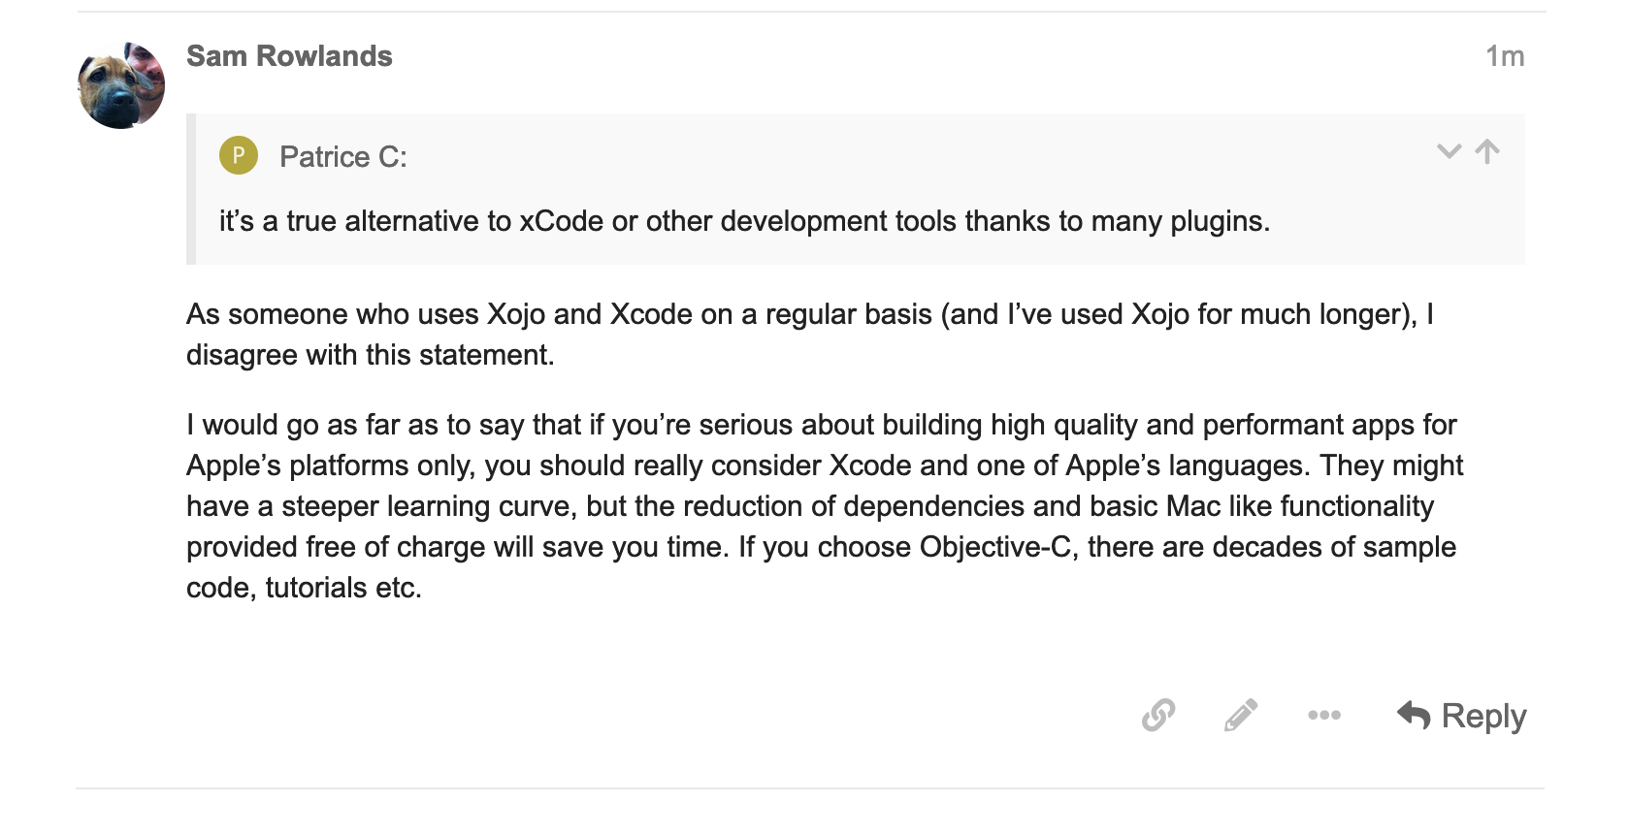Viewport: 1628px width, 834px height.
Task: Expand the Patrice C quote with chevron
Action: (1449, 151)
